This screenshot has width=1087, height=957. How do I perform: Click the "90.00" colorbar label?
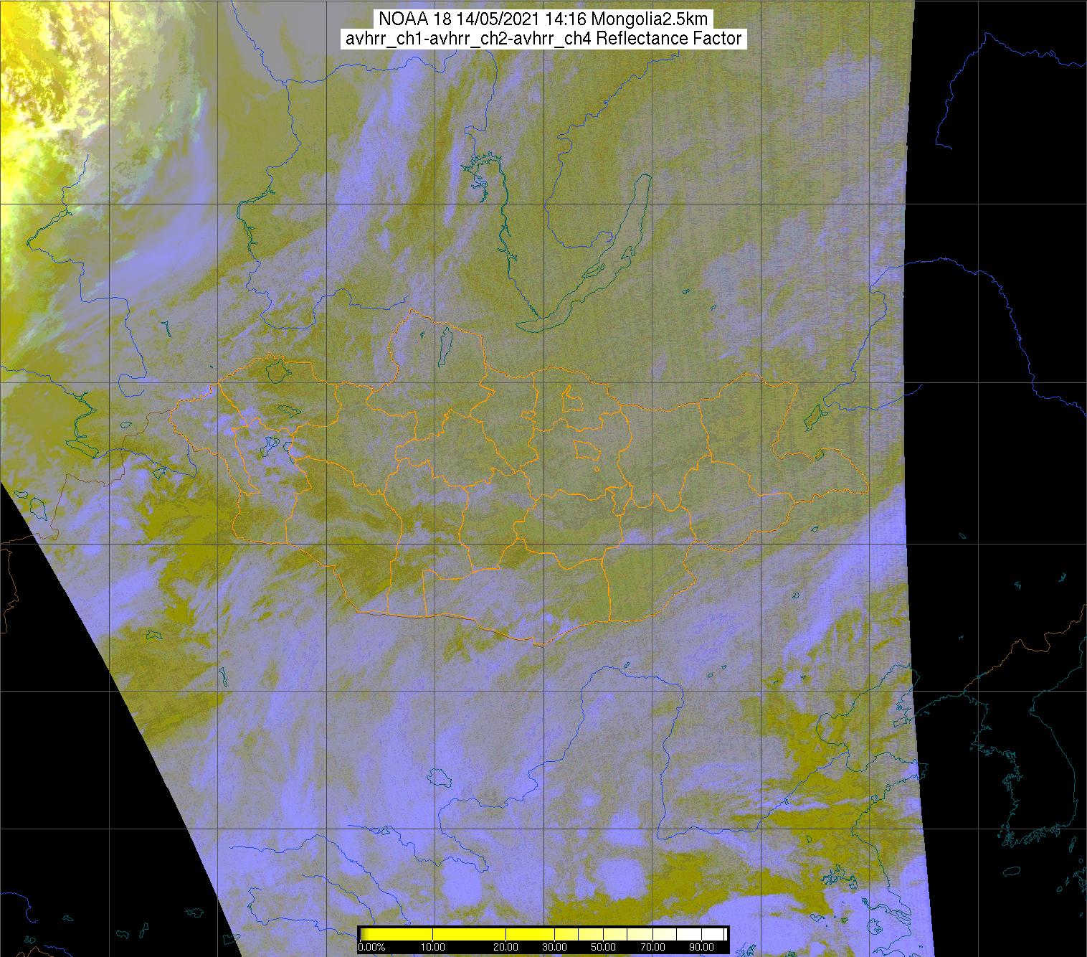click(701, 947)
